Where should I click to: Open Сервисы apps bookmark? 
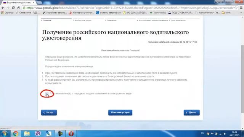click(8, 13)
